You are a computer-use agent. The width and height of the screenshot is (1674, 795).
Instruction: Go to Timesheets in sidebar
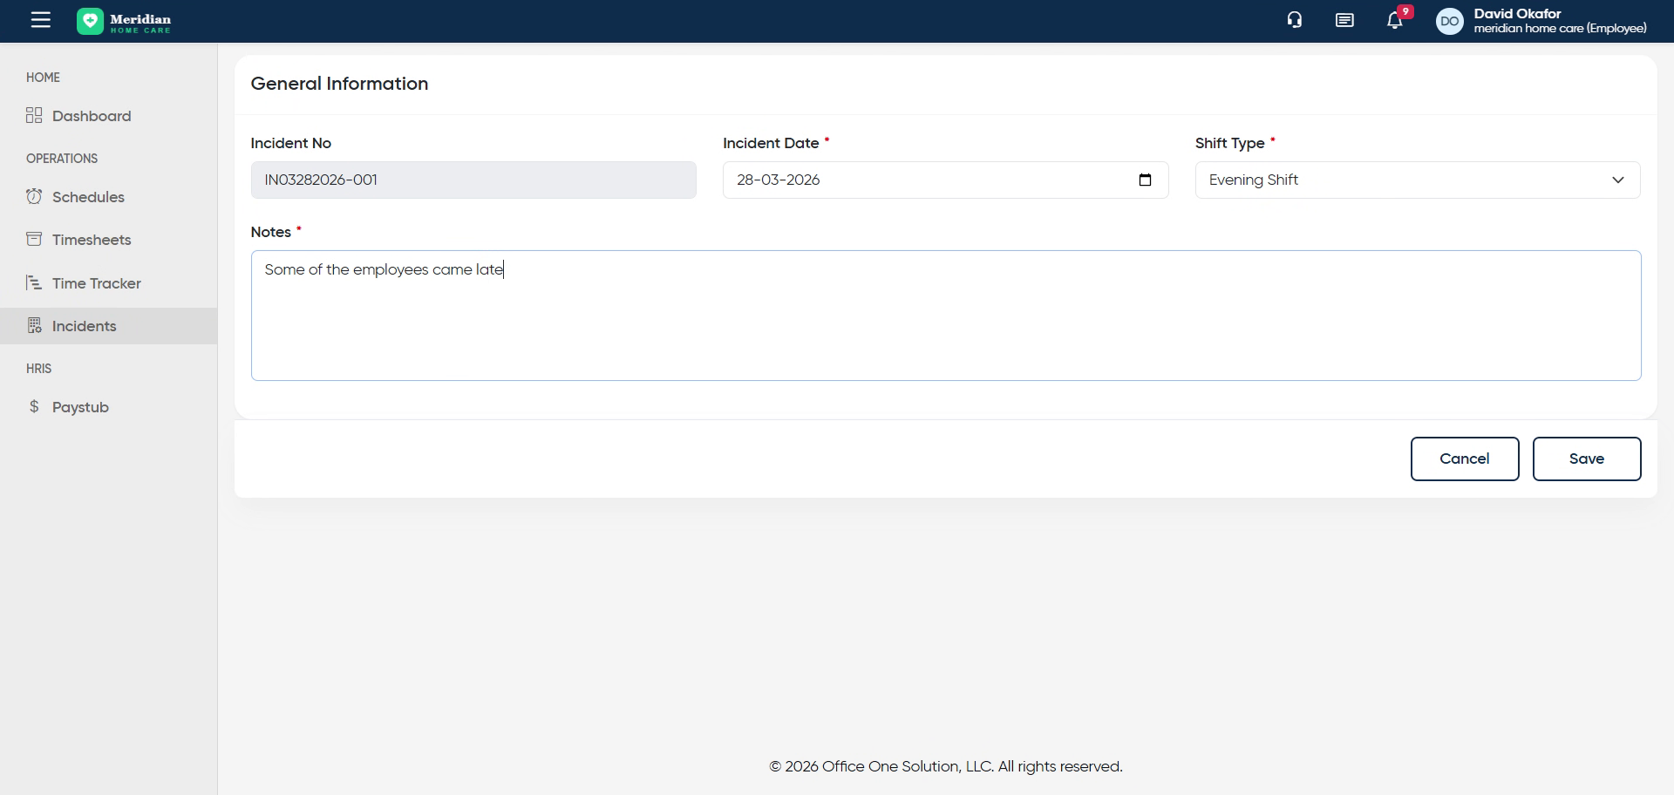pos(91,240)
